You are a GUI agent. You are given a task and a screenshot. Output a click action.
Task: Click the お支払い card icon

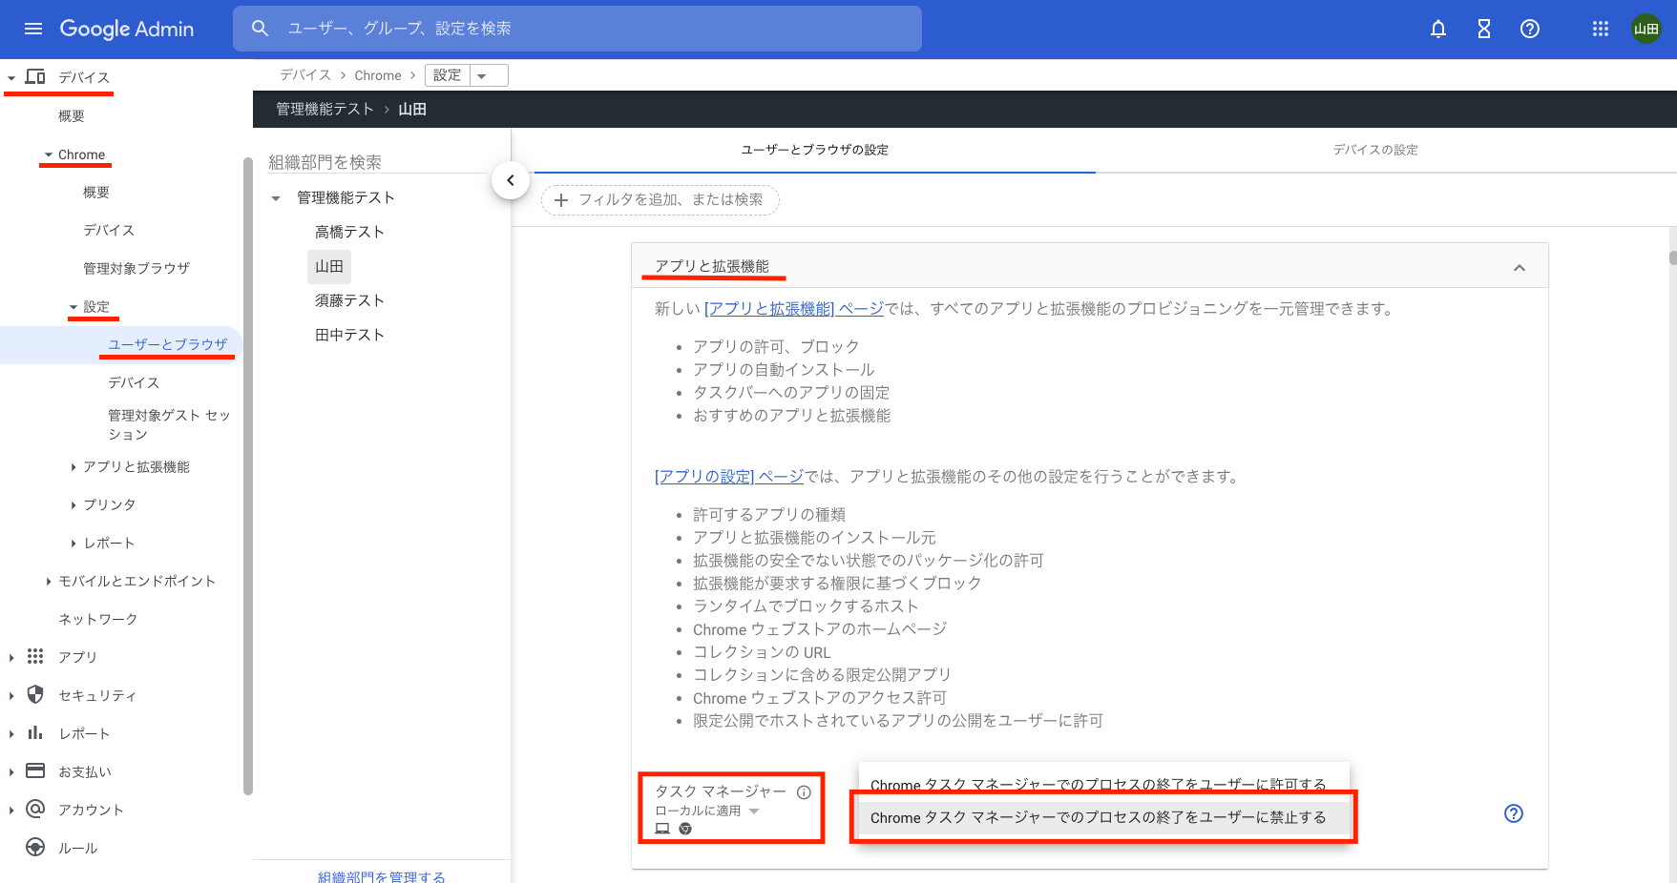pyautogui.click(x=35, y=770)
